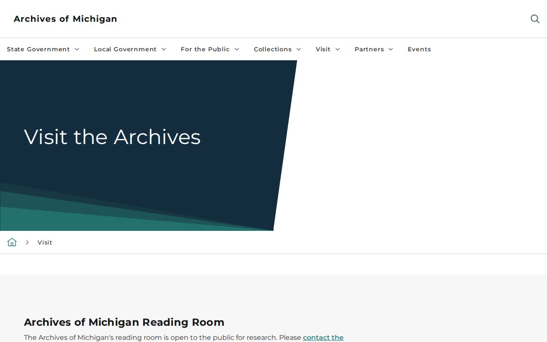Open the For the Public menu
This screenshot has height=342, width=547.
pos(205,49)
